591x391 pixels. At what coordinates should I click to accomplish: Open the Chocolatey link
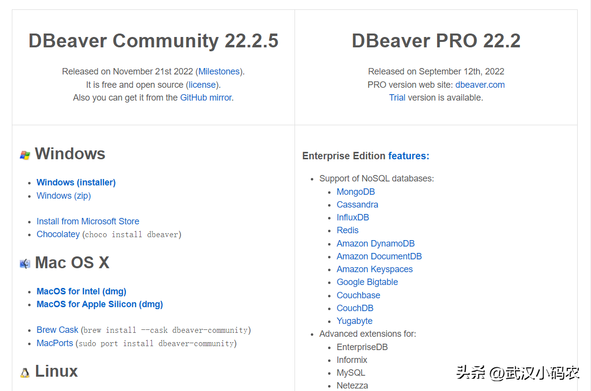(x=58, y=234)
